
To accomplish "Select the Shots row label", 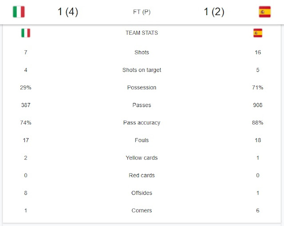I will 142,52.
